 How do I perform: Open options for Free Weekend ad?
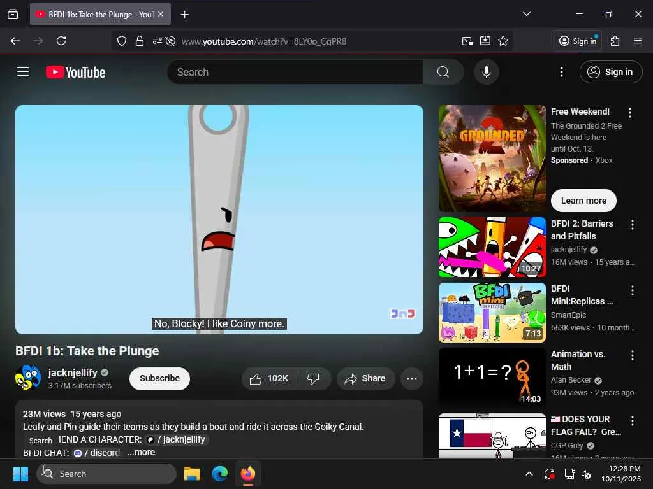click(630, 112)
